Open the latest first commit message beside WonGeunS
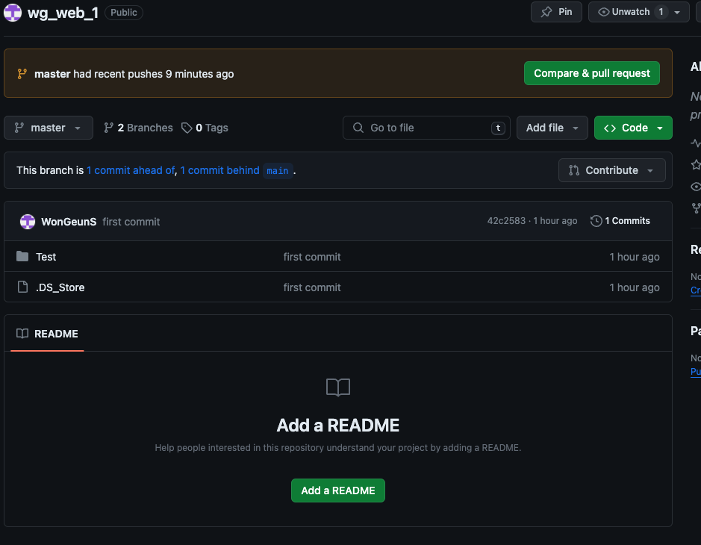 131,222
